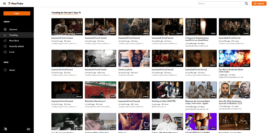This screenshot has height=133, width=270.
Task: Click the title Δίκη ΧΑ, 241η δικάσιμος
Action: (230, 102)
